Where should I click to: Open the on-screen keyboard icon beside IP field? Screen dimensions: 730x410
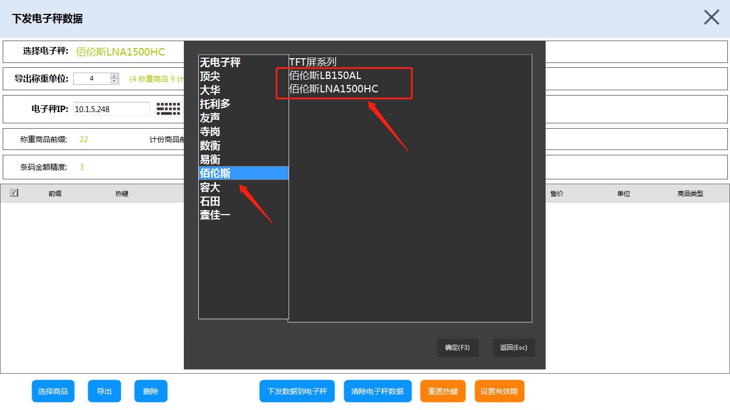point(168,109)
